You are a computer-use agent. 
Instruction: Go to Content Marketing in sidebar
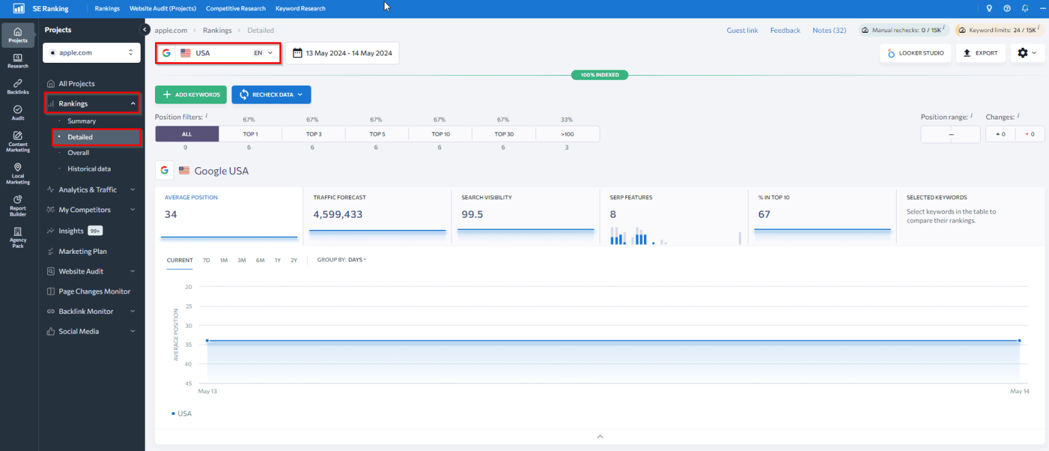click(18, 141)
